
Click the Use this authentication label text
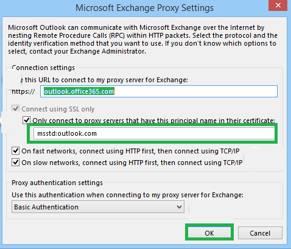[x=127, y=195]
